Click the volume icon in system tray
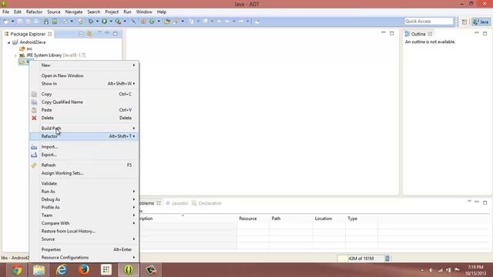 431,270
